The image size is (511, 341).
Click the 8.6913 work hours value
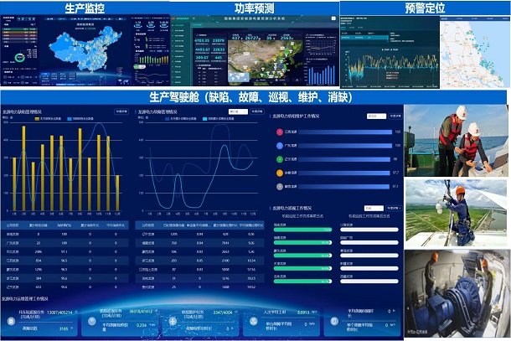pos(303,313)
